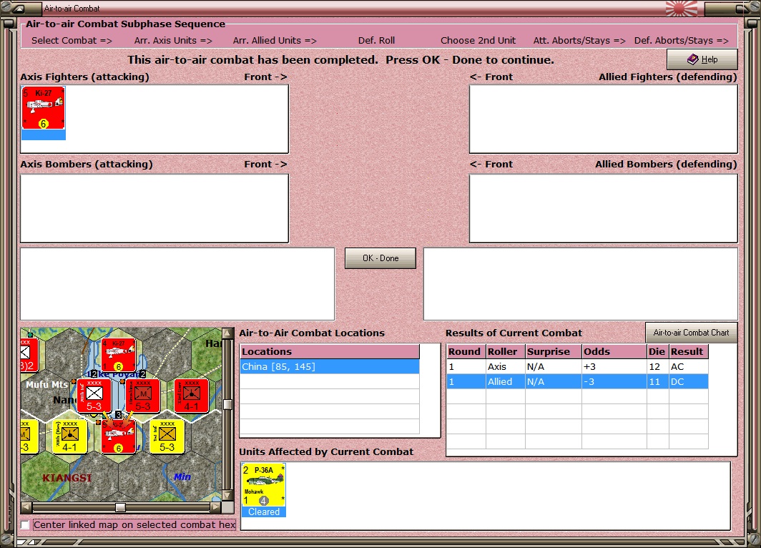Click inside the Axis Bombers (attacking) box
The image size is (761, 548).
click(x=154, y=208)
